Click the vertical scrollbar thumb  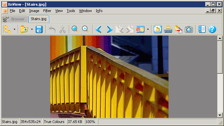coord(220,57)
